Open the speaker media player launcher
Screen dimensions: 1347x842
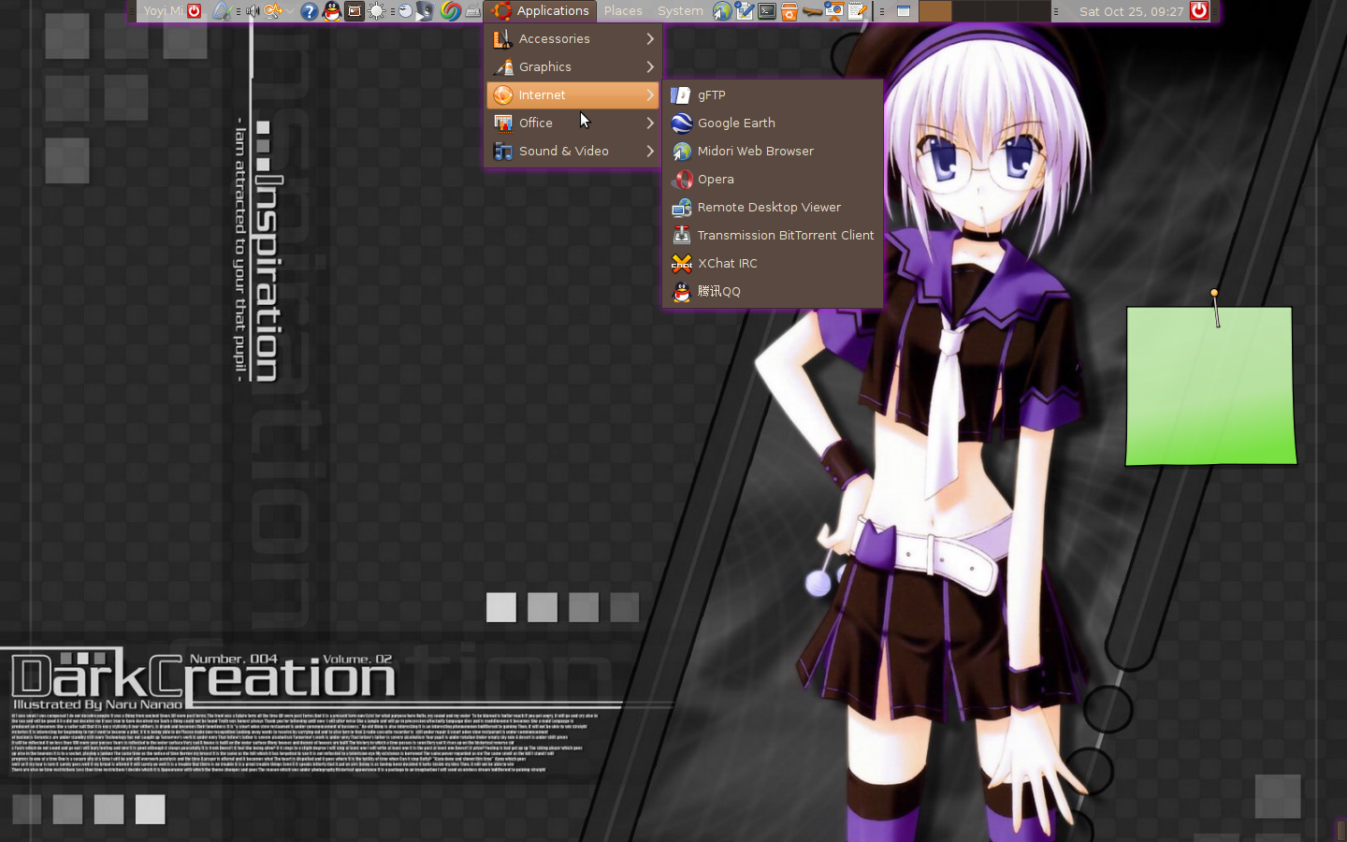point(427,11)
